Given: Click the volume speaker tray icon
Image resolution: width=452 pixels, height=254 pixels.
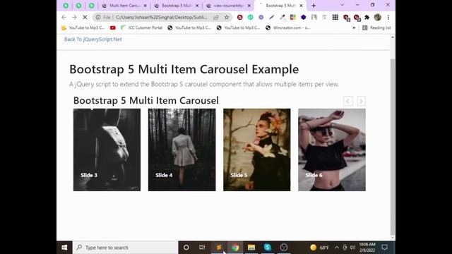Looking at the screenshot, I should [352, 248].
